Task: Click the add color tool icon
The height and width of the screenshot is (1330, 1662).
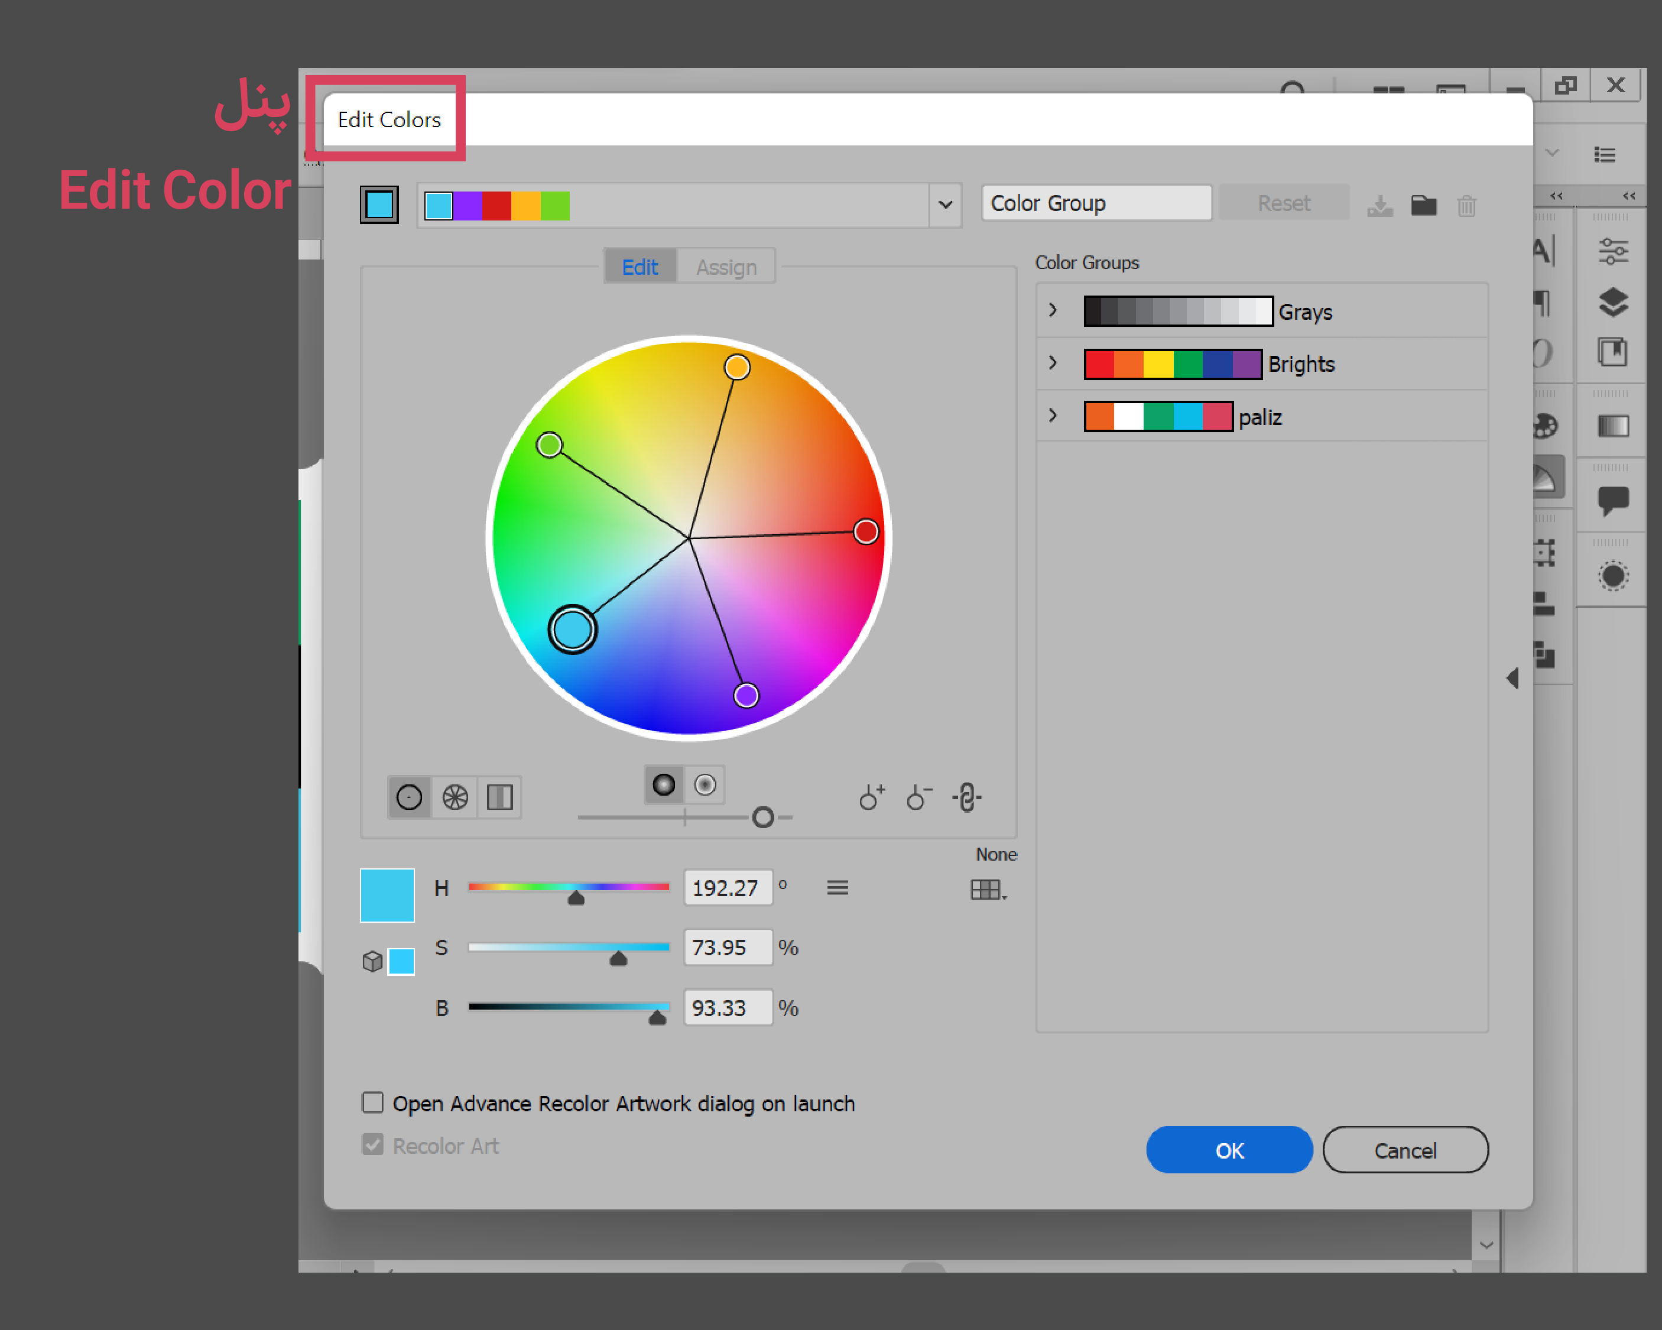Action: pos(871,797)
